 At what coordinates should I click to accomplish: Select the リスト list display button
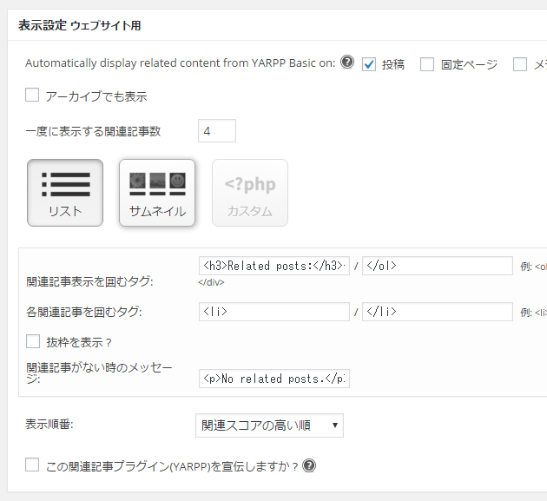click(x=65, y=193)
